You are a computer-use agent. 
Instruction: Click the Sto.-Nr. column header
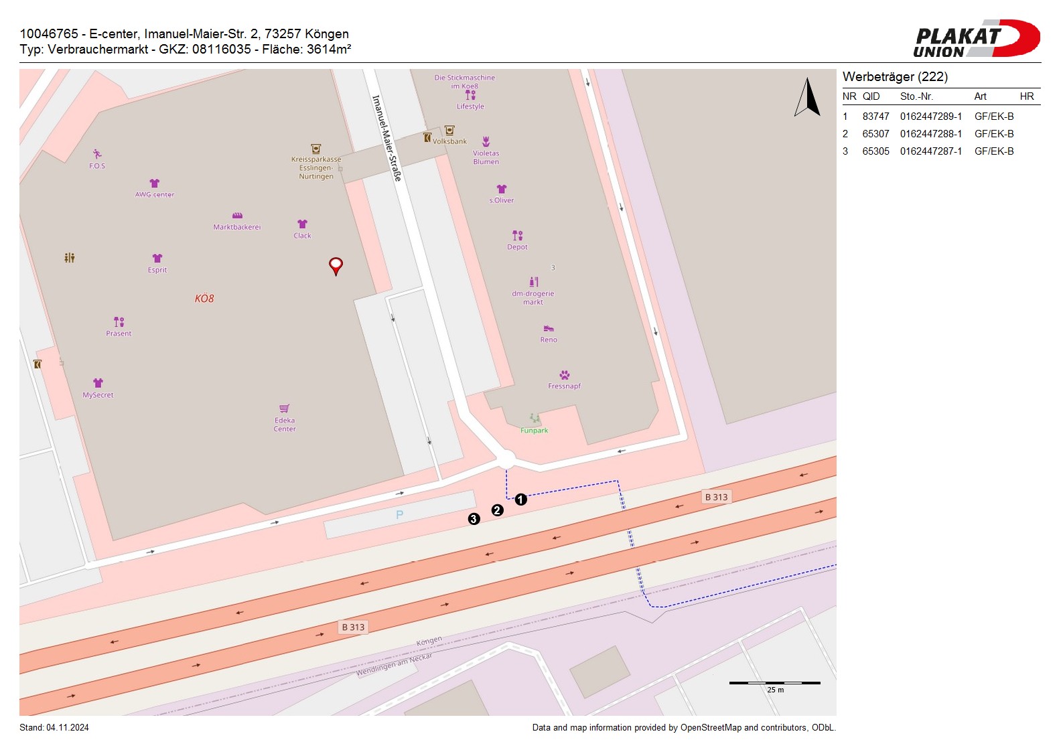(x=916, y=96)
